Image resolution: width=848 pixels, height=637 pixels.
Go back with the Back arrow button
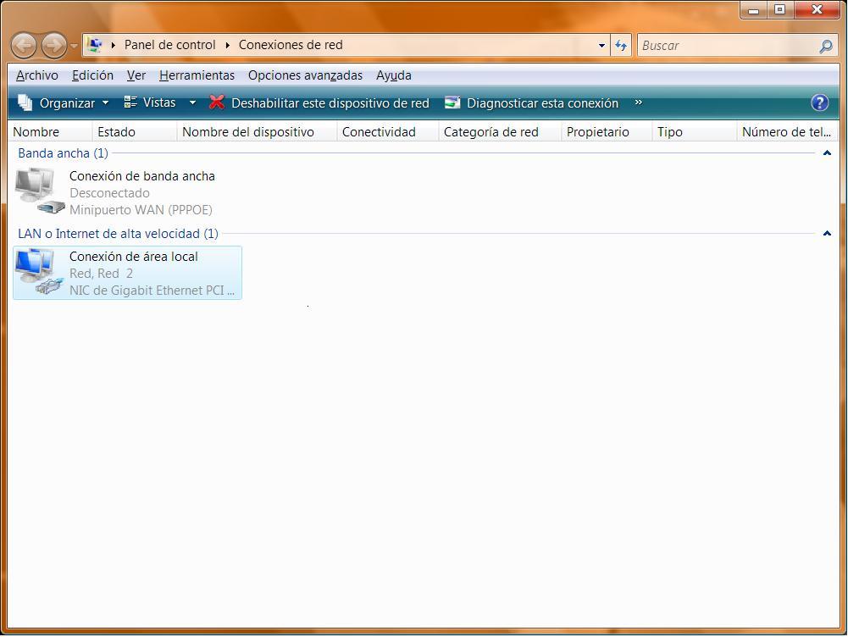tap(23, 46)
